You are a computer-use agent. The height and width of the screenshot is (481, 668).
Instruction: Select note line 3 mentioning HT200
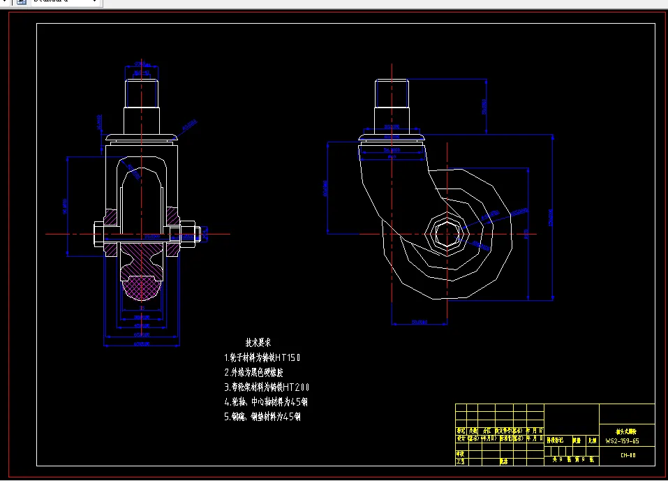click(x=267, y=387)
